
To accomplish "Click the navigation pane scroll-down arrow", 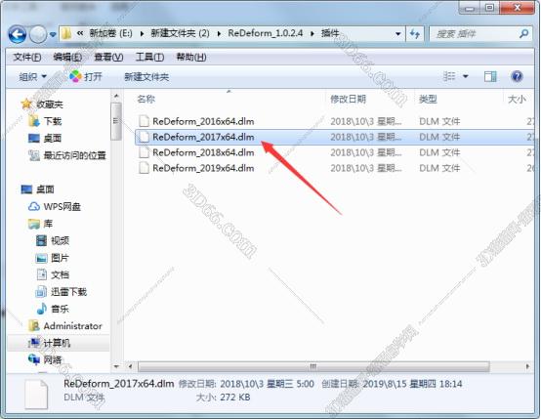I will click(116, 366).
